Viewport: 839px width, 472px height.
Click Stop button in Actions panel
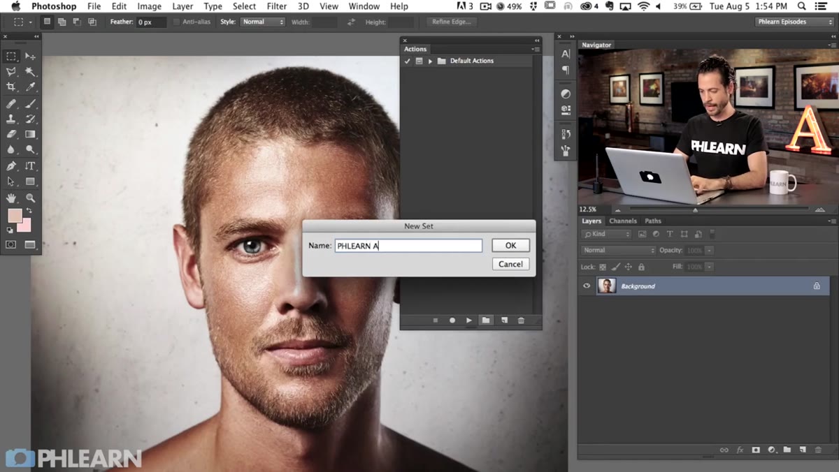click(436, 320)
